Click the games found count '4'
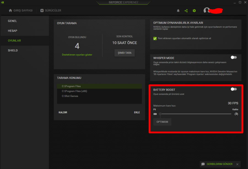 [x=77, y=46]
